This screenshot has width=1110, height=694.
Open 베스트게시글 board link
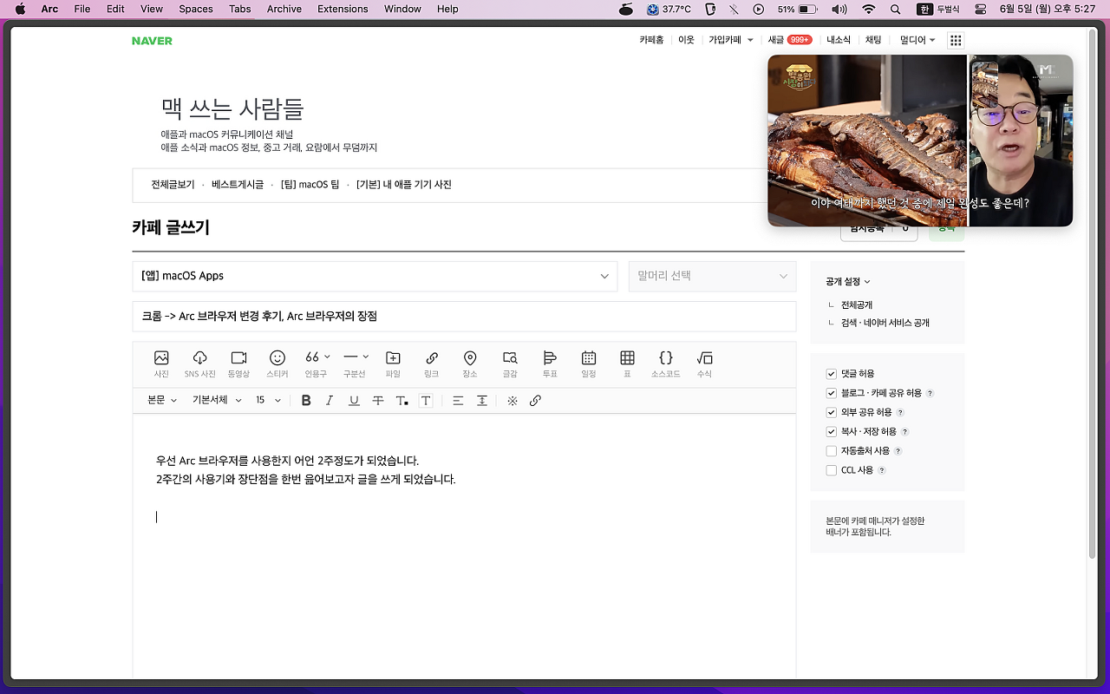click(238, 185)
